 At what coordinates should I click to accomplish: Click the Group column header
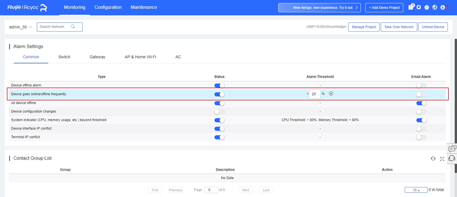(65, 170)
